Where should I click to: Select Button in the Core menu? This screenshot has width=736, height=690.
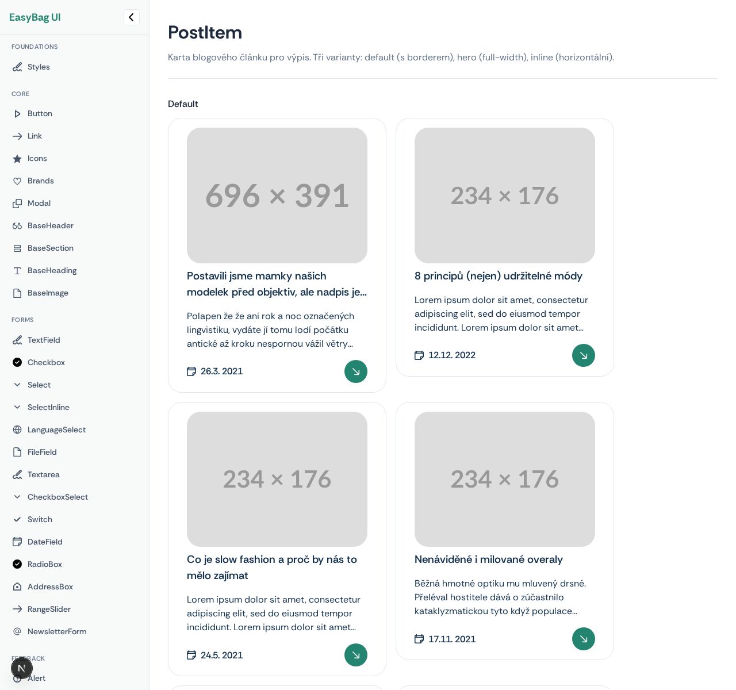click(x=40, y=114)
